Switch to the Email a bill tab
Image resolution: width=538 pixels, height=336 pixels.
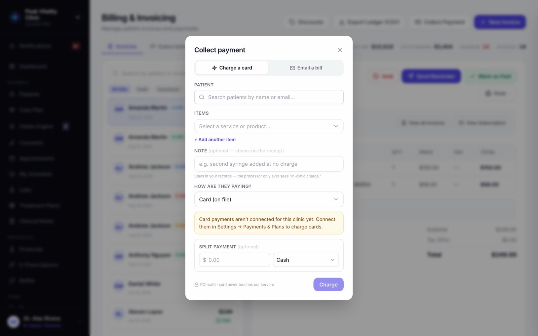tap(306, 68)
